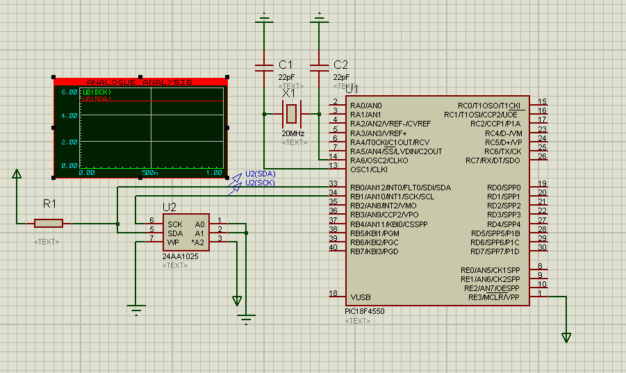Click the X1 crystal reference label
This screenshot has width=626, height=373.
(288, 94)
